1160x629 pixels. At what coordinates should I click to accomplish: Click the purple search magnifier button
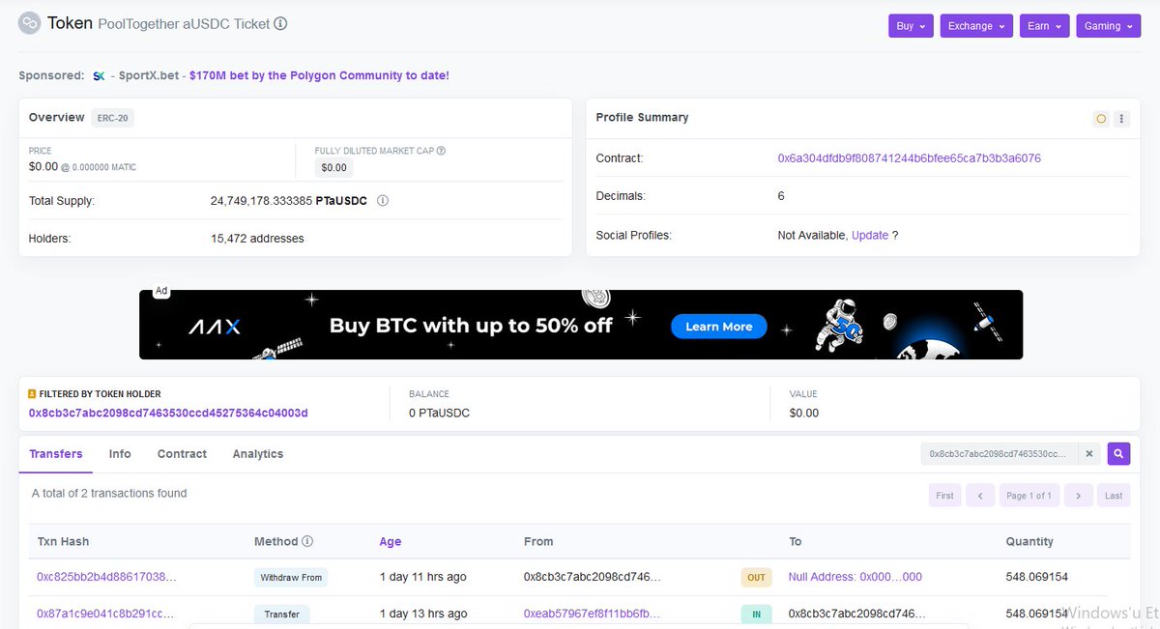pos(1118,453)
